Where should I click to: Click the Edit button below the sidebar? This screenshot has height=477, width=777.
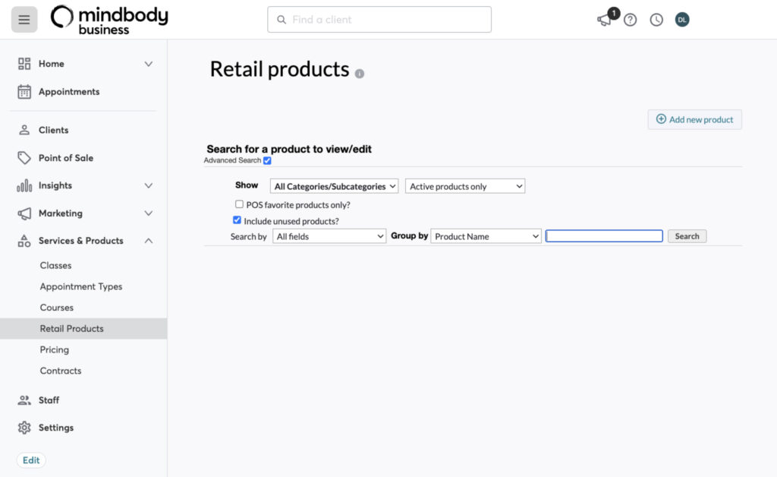click(x=31, y=460)
